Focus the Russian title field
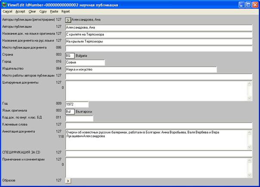 tap(158, 42)
